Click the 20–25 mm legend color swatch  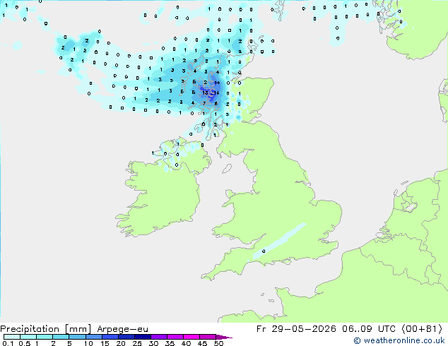coord(126,337)
